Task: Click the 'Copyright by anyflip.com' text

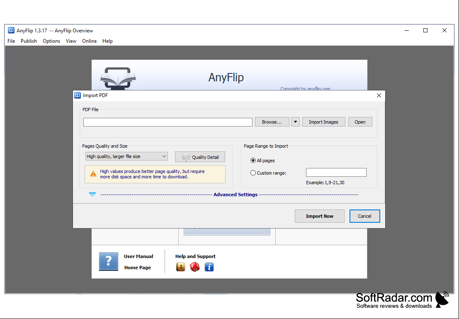Action: (305, 88)
